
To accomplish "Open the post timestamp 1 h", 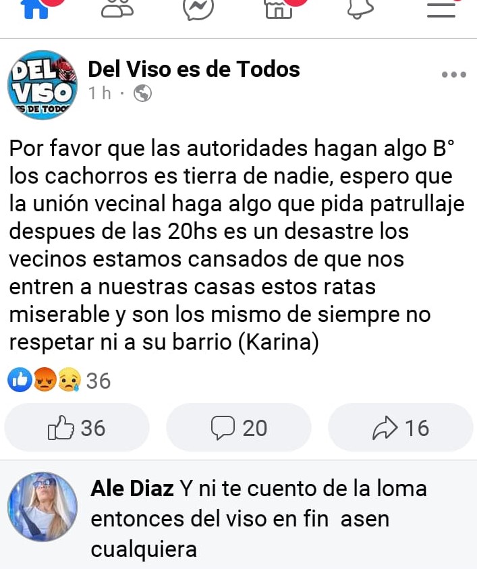I will 100,93.
